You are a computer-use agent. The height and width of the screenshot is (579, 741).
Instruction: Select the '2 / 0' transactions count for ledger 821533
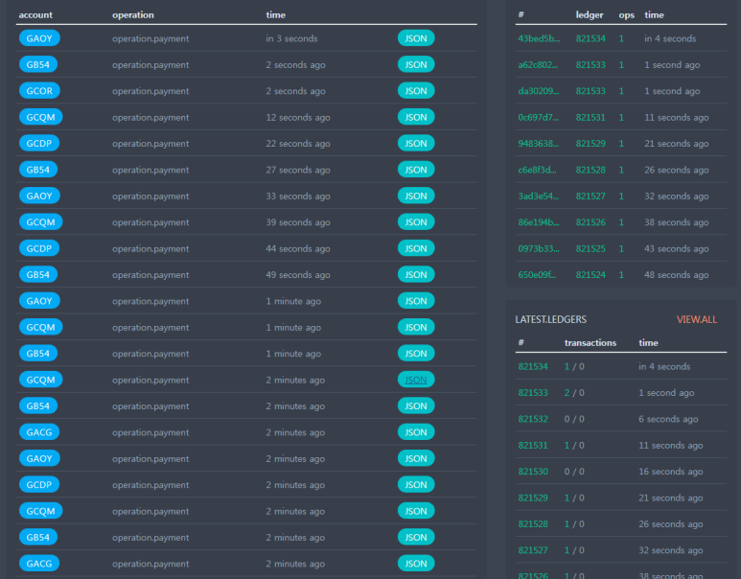(574, 393)
